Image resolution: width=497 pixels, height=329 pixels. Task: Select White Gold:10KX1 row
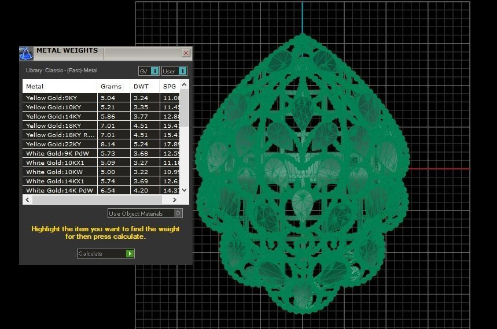coord(101,162)
